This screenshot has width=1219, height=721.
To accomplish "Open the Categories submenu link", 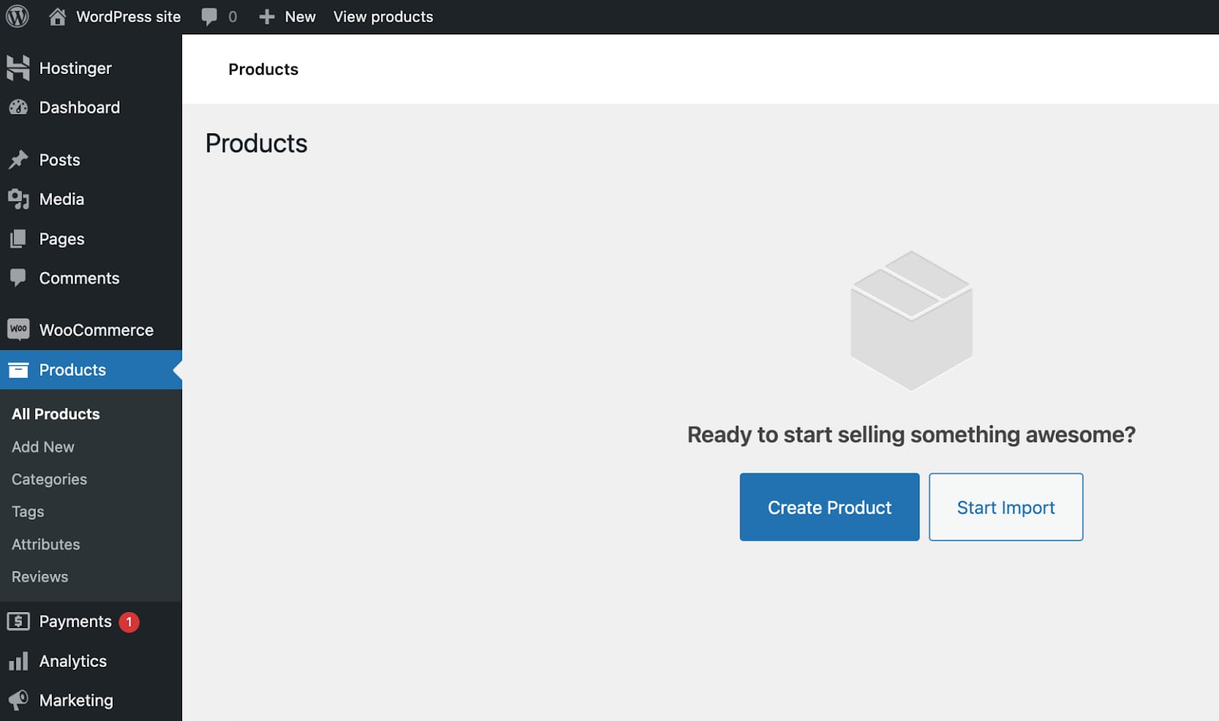I will (x=49, y=479).
